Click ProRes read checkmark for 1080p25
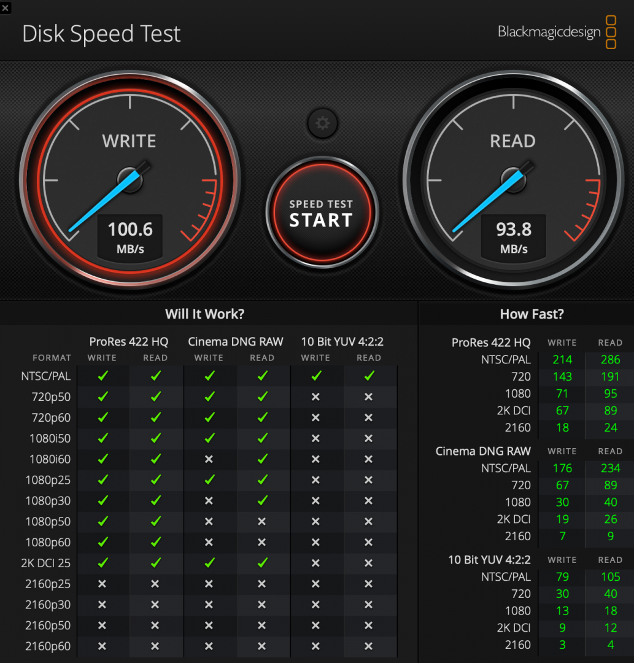This screenshot has width=634, height=663. click(156, 479)
